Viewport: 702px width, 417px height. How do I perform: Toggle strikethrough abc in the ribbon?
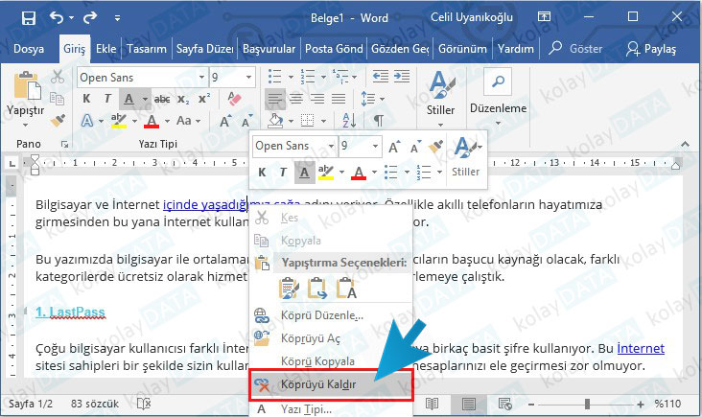(162, 99)
